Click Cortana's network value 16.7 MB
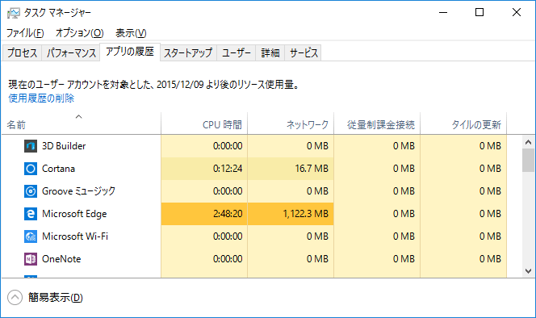This screenshot has height=318, width=536. [312, 169]
